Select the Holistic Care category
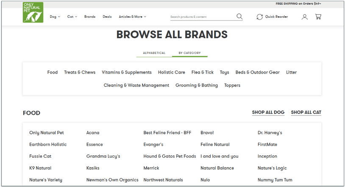The image size is (345, 187). [x=171, y=72]
